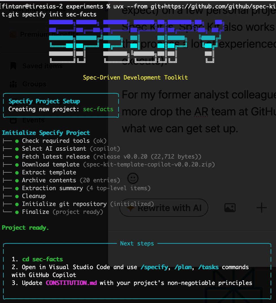Click 'Select AI assistant (copilot)' line
276x303 pixels.
point(71,149)
